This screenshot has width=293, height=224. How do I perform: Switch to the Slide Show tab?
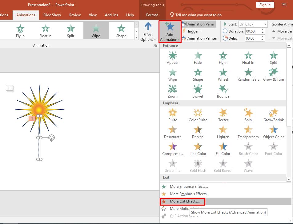(52, 15)
